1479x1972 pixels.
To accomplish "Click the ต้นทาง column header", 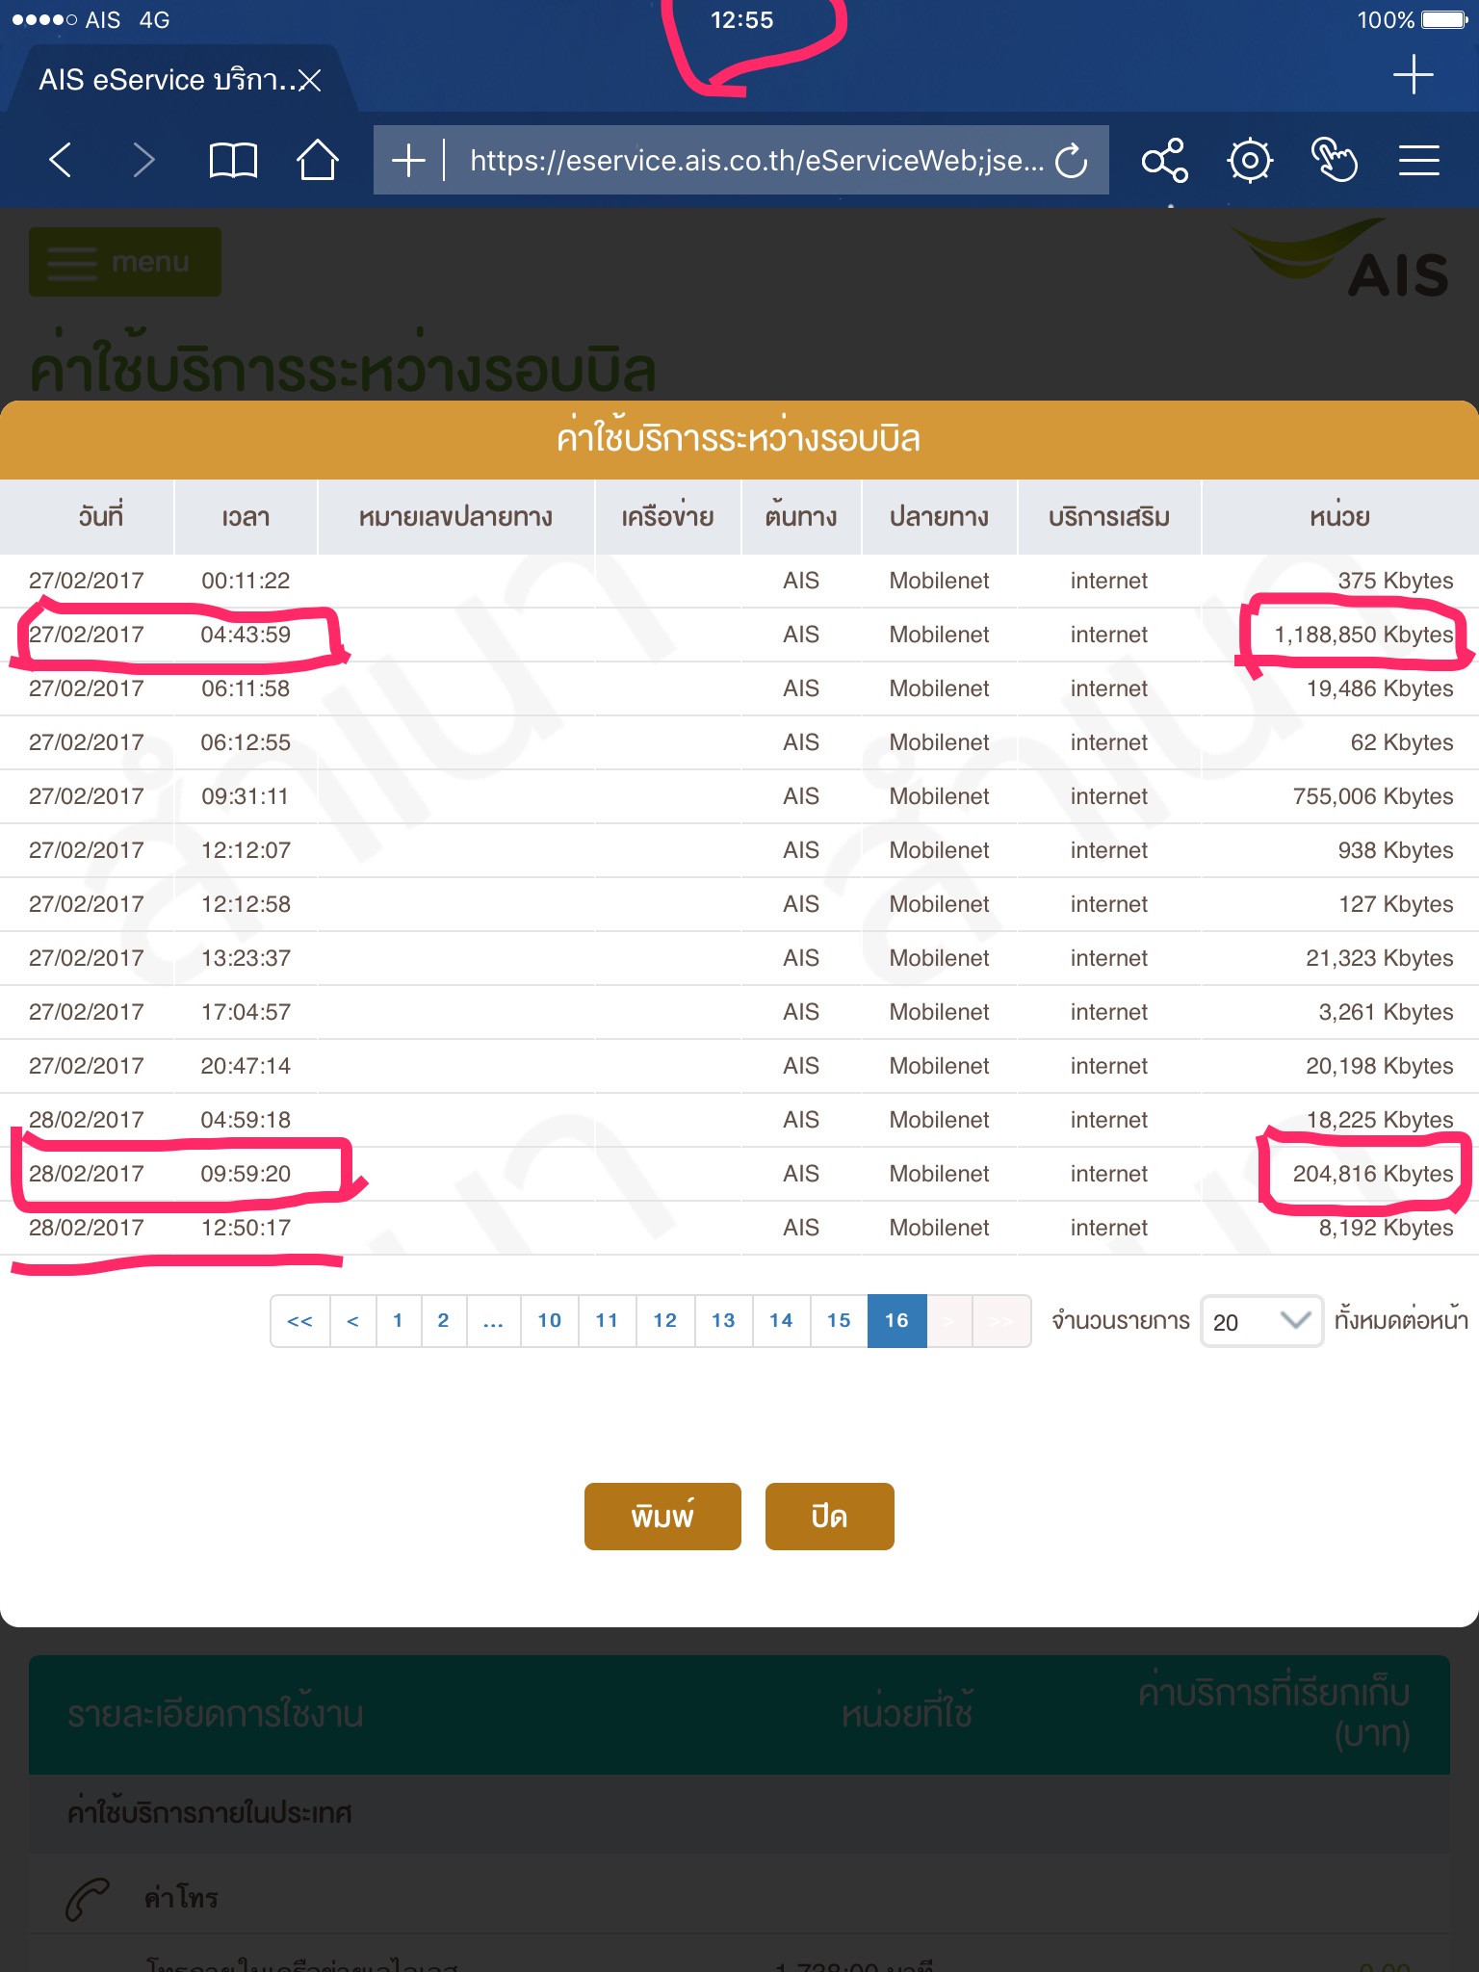I will coord(801,517).
